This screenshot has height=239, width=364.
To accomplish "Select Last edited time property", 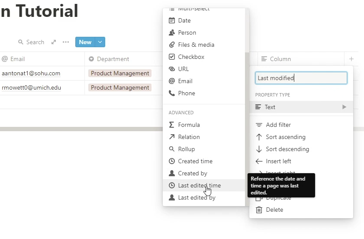I will click(x=204, y=185).
